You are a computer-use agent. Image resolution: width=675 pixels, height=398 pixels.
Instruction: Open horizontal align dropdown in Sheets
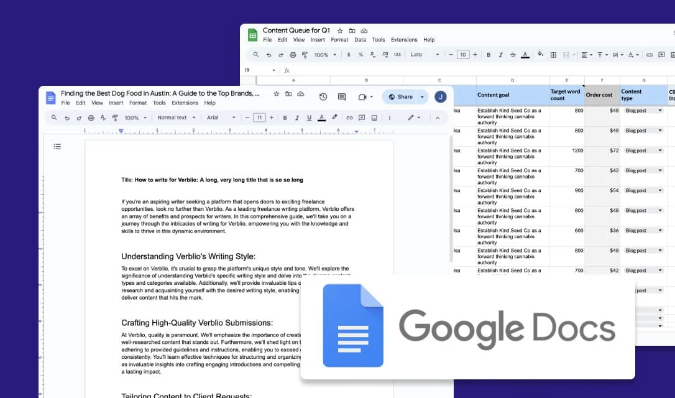[587, 55]
